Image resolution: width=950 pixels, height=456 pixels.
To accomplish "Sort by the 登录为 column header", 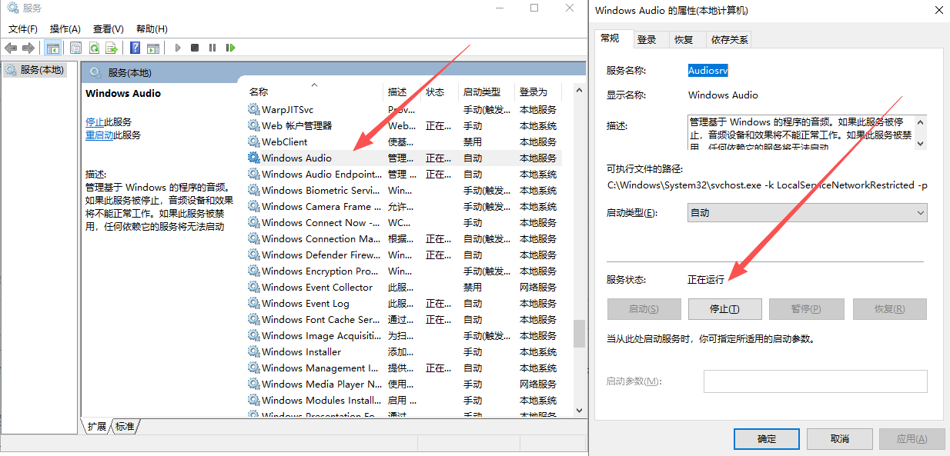I will click(x=538, y=92).
